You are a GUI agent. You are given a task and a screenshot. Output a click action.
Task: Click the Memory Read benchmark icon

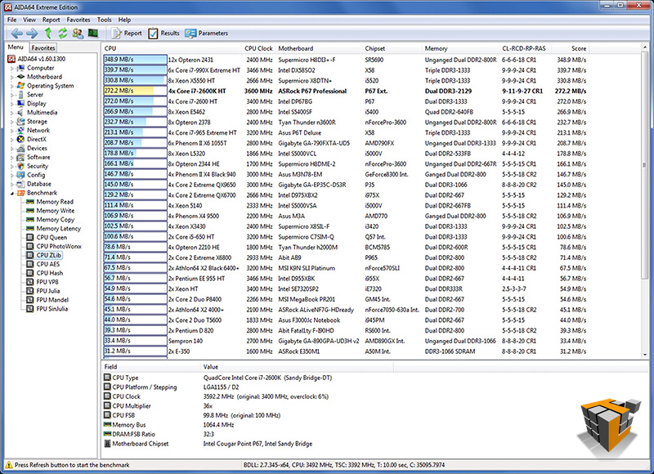30,202
